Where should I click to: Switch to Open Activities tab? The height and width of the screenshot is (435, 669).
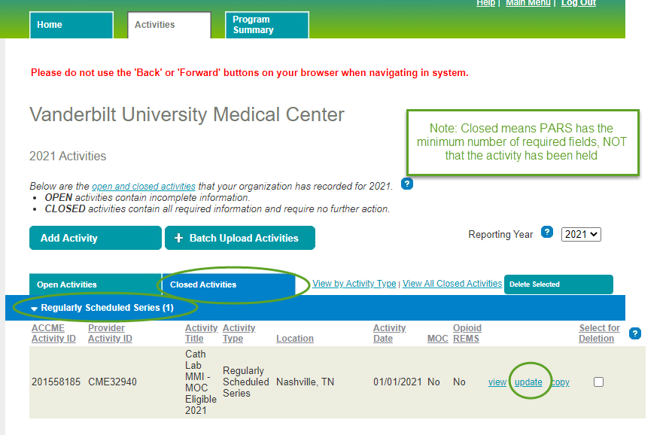tap(96, 284)
